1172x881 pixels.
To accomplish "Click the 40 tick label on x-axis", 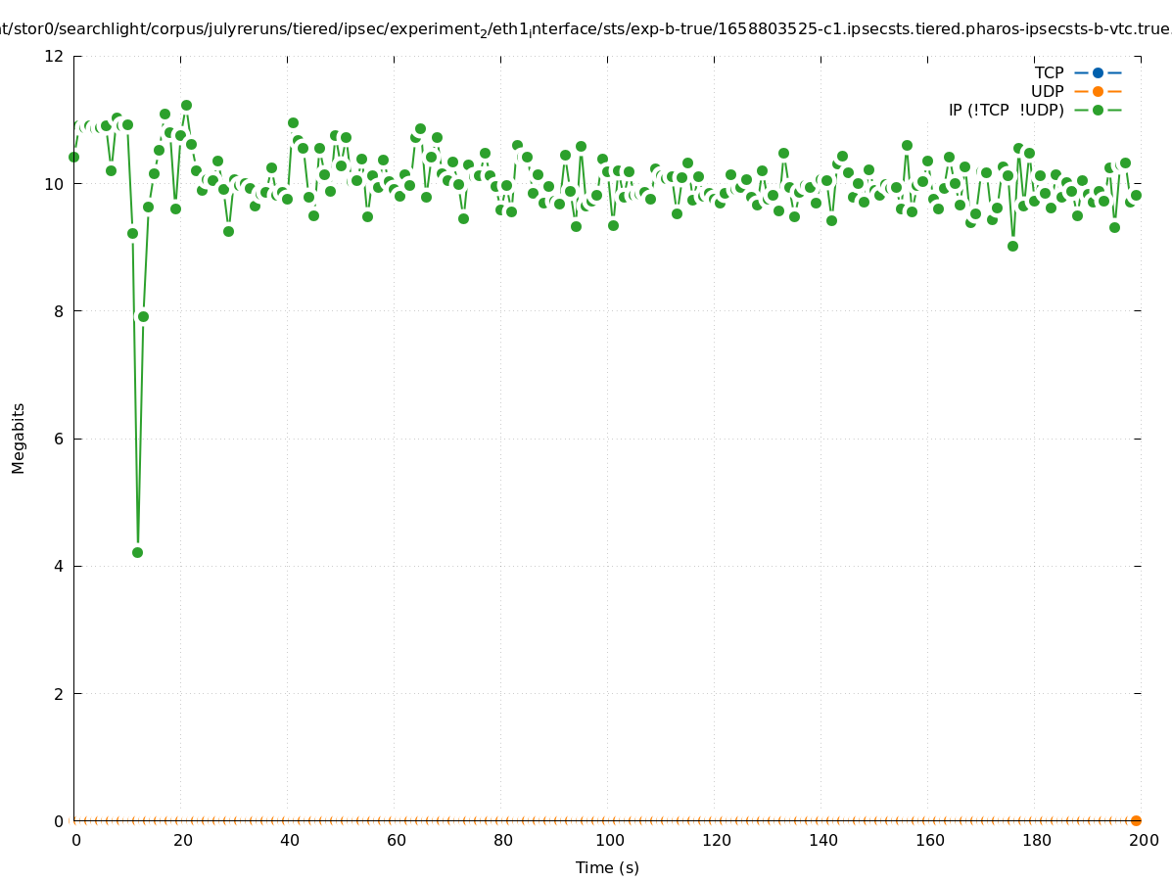I will [x=289, y=840].
